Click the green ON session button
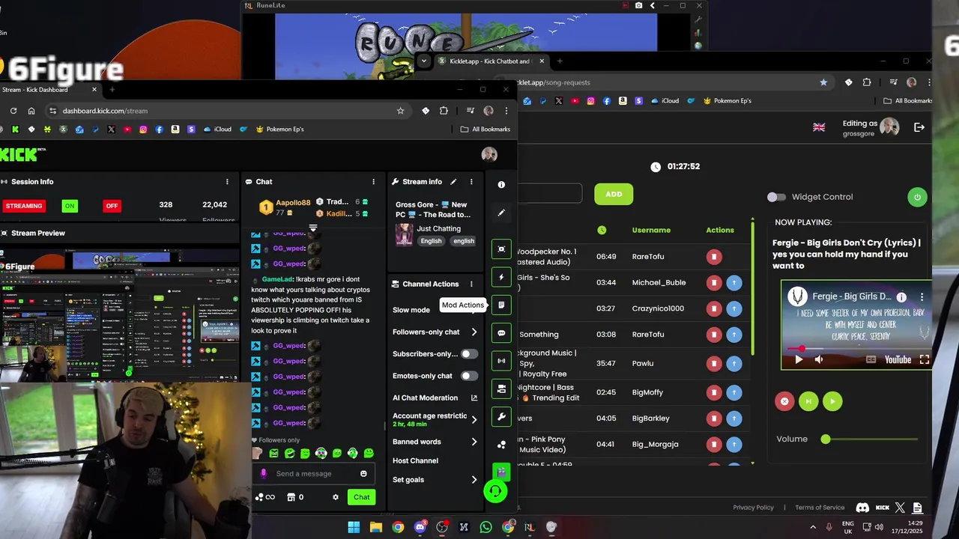 [x=70, y=206]
